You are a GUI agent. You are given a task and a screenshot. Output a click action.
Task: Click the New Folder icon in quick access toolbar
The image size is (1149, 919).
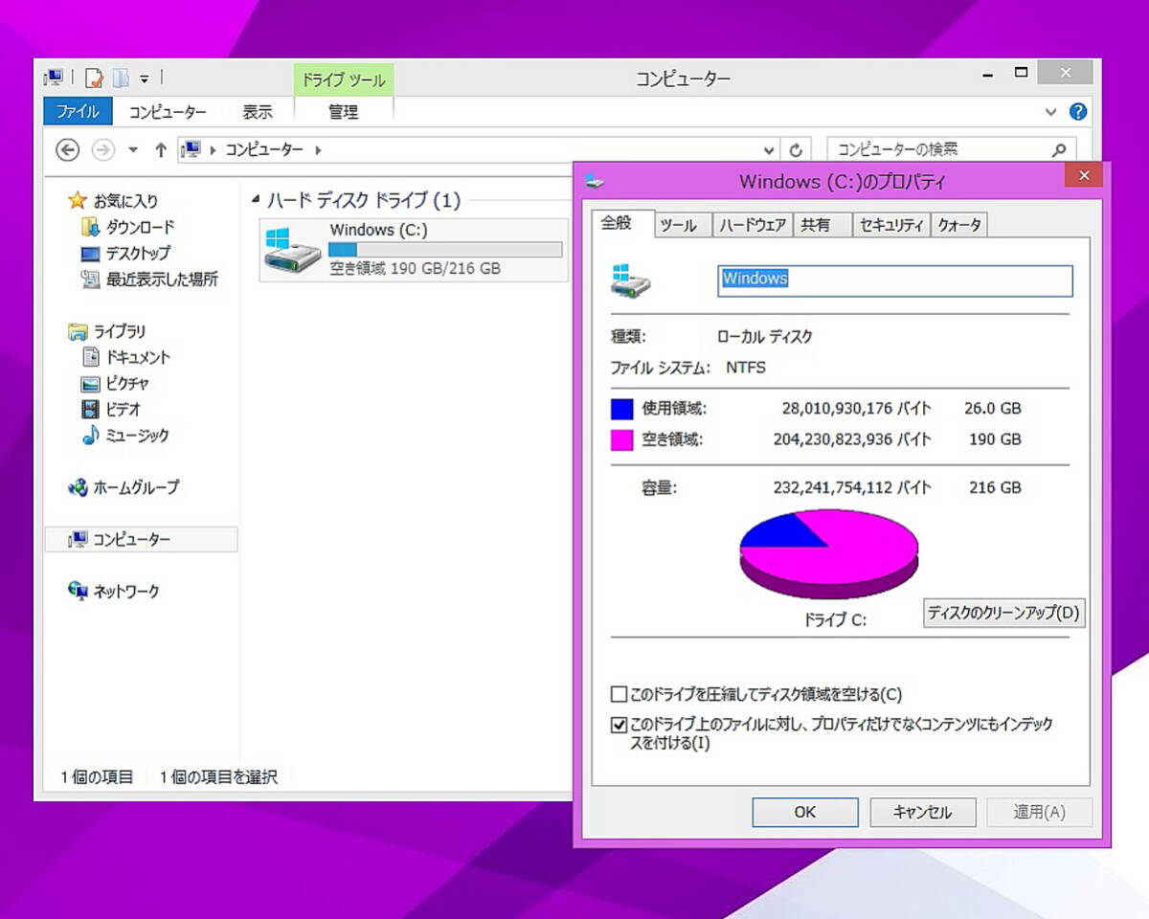pos(121,78)
